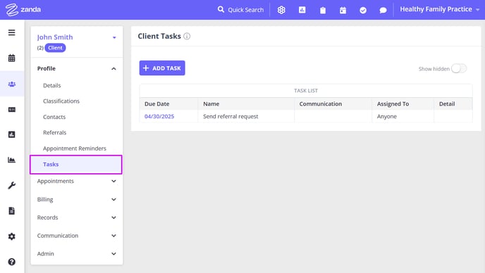This screenshot has height=273, width=485.
Task: Click the Client badge
Action: (55, 48)
